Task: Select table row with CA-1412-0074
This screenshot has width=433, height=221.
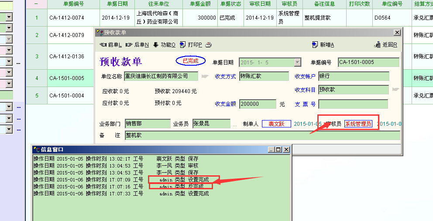Action: 66,18
